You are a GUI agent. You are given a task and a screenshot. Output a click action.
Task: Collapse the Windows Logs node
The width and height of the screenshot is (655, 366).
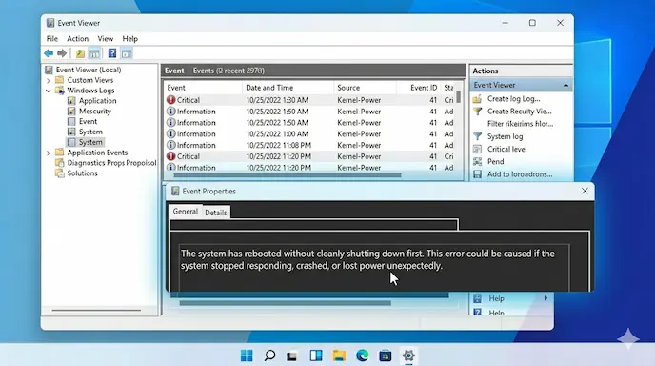pyautogui.click(x=48, y=91)
